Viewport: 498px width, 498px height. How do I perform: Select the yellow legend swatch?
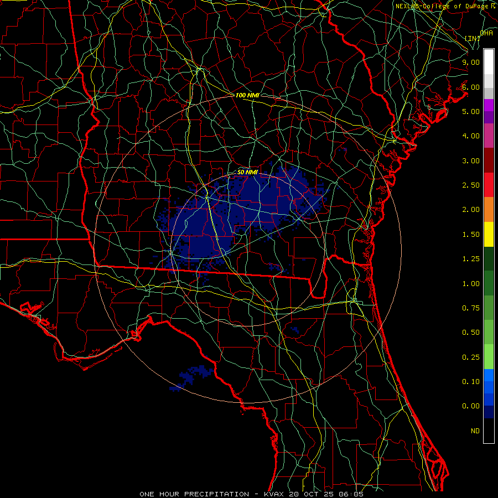(489, 234)
